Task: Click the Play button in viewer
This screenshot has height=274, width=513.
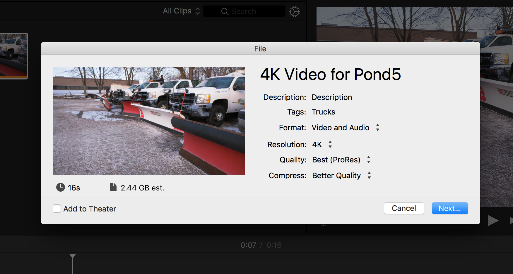Action: point(493,221)
